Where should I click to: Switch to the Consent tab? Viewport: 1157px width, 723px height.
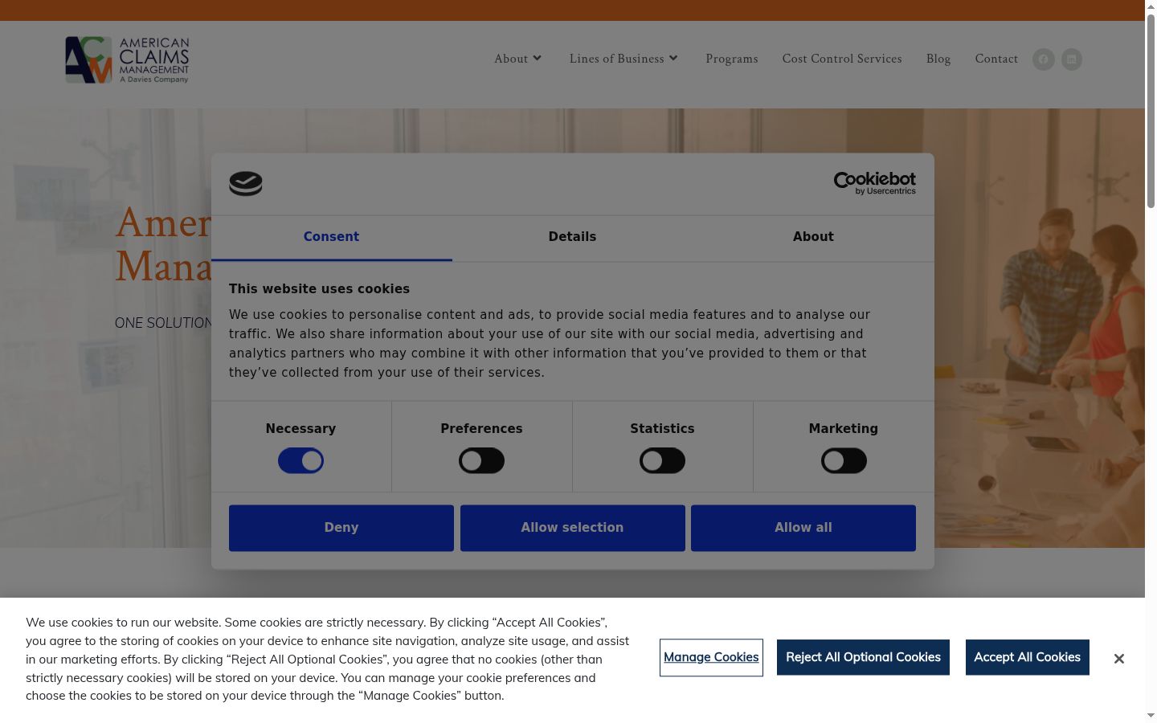[331, 238]
